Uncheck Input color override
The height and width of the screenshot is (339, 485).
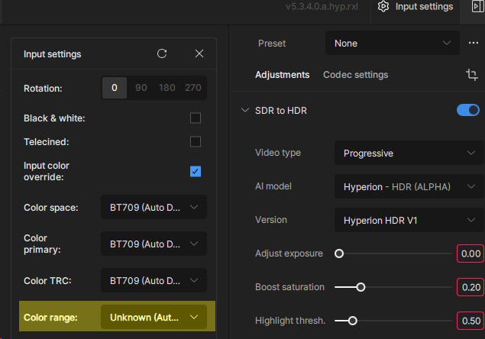click(196, 171)
